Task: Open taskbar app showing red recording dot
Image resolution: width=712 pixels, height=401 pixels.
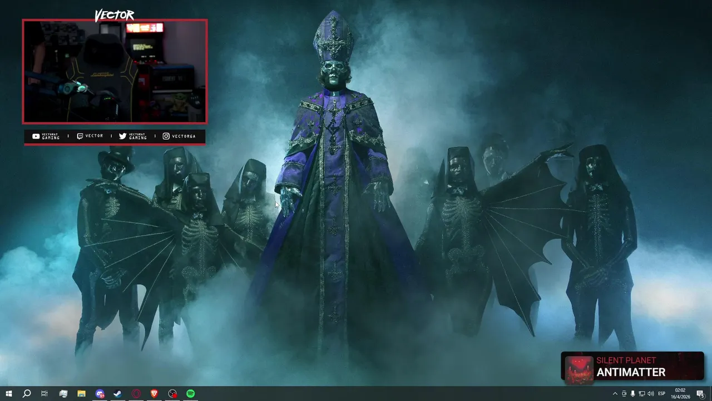Action: point(173,394)
